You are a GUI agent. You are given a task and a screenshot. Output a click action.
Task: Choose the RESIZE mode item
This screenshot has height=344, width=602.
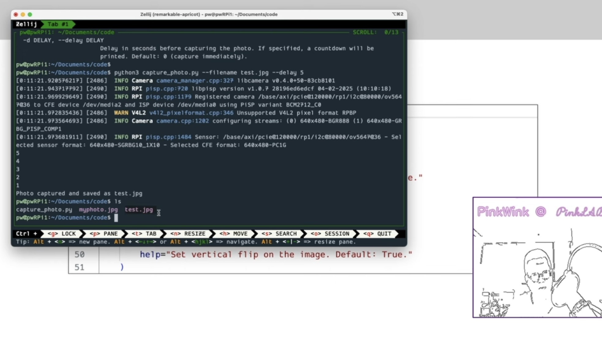point(188,234)
